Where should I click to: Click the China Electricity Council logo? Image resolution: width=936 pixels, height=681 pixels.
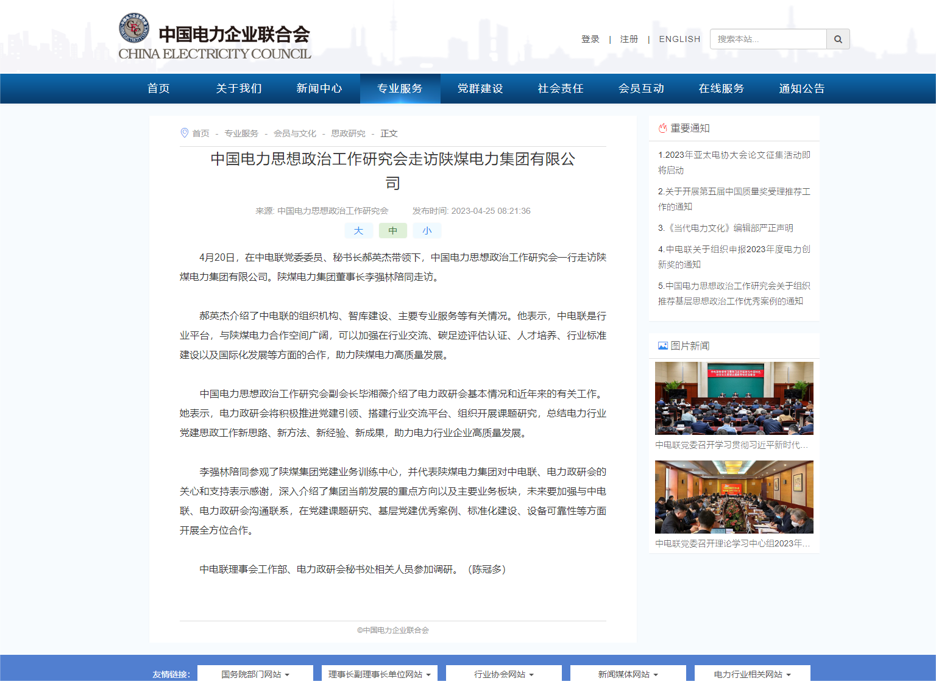(214, 37)
